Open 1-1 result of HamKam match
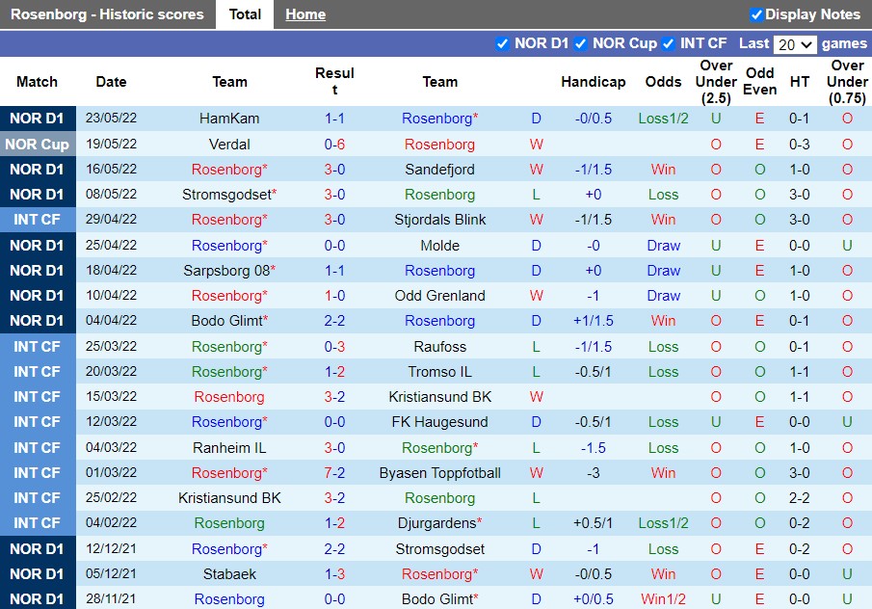The image size is (872, 609). 334,119
